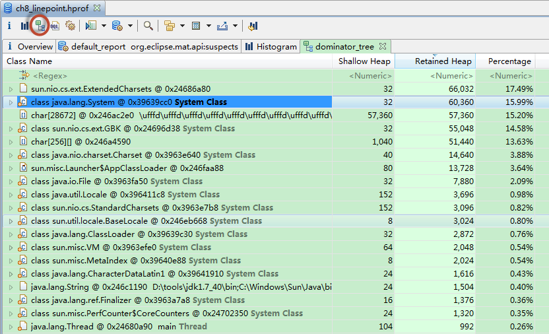This screenshot has height=334, width=549.
Task: Open the OQL query editor icon
Action: [55, 26]
